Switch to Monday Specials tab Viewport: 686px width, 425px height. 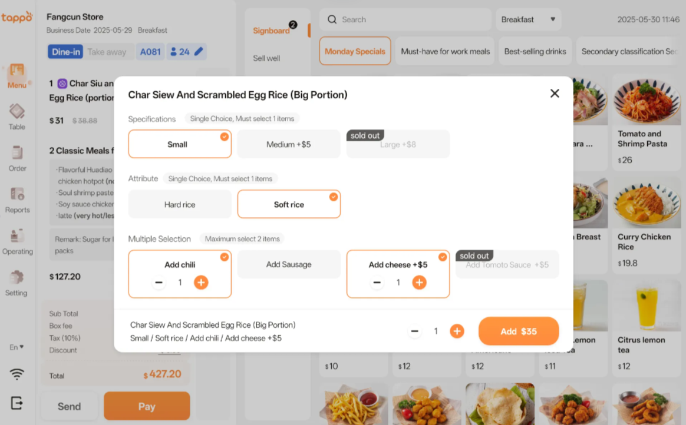click(355, 51)
